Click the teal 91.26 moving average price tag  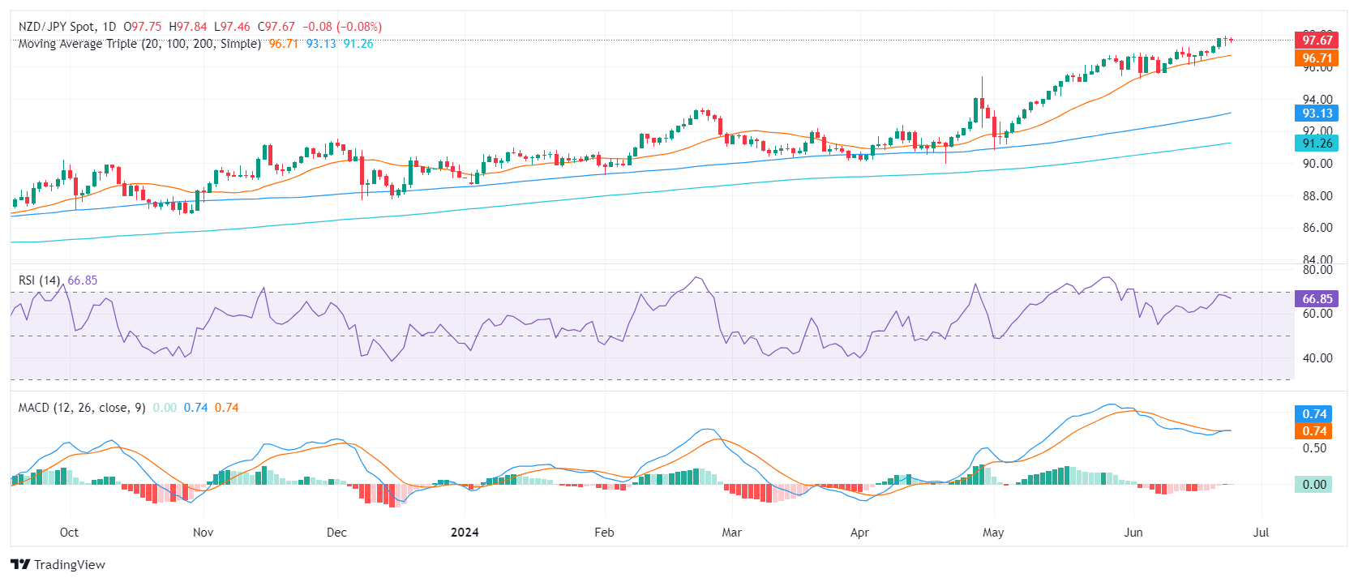tap(1316, 143)
